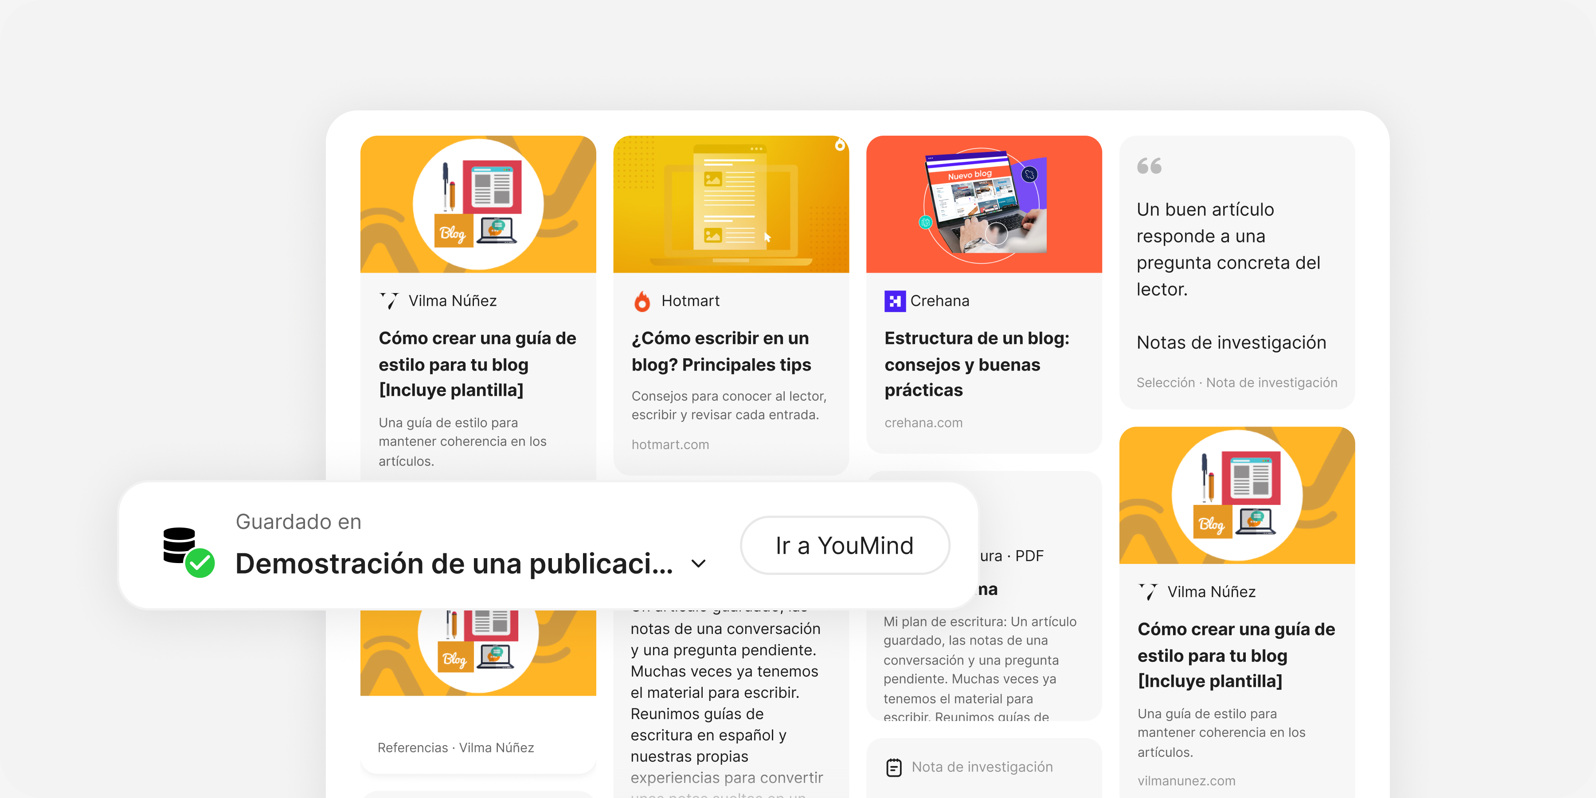Click the Guardado en label
Screen dimensions: 1596x798
(298, 522)
